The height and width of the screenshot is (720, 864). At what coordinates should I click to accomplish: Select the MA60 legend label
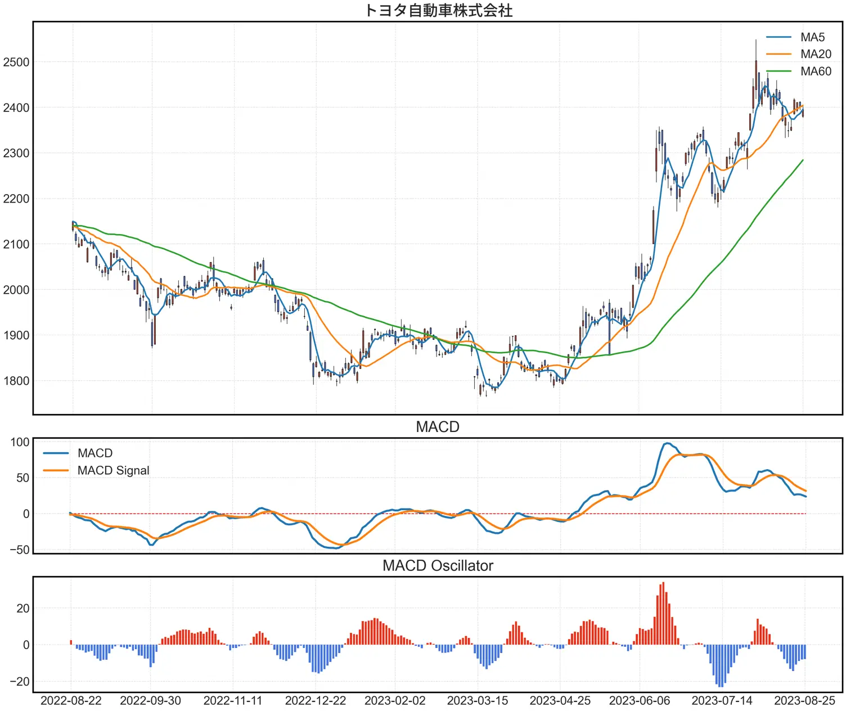pyautogui.click(x=816, y=71)
